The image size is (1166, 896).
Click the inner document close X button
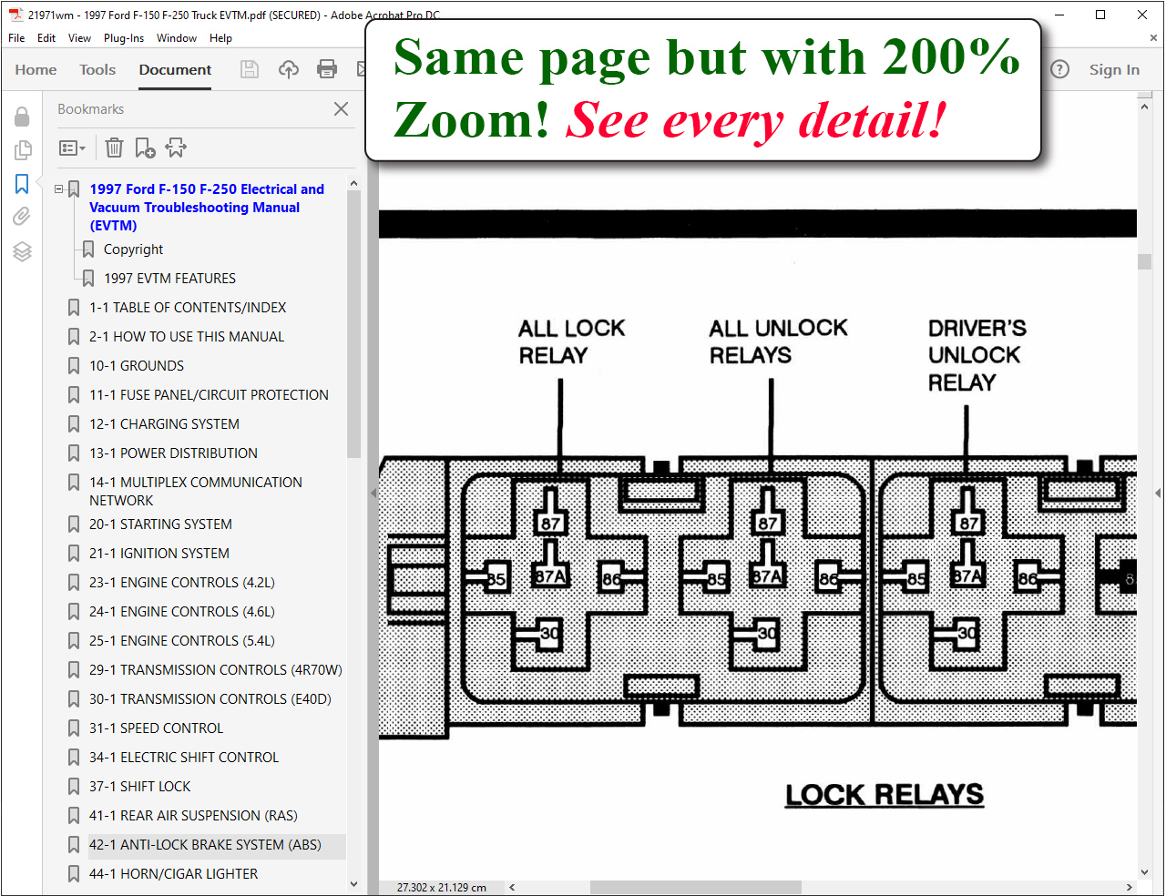1153,38
